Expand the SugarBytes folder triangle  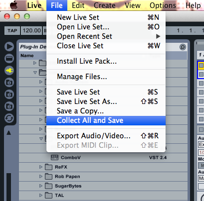(41, 186)
